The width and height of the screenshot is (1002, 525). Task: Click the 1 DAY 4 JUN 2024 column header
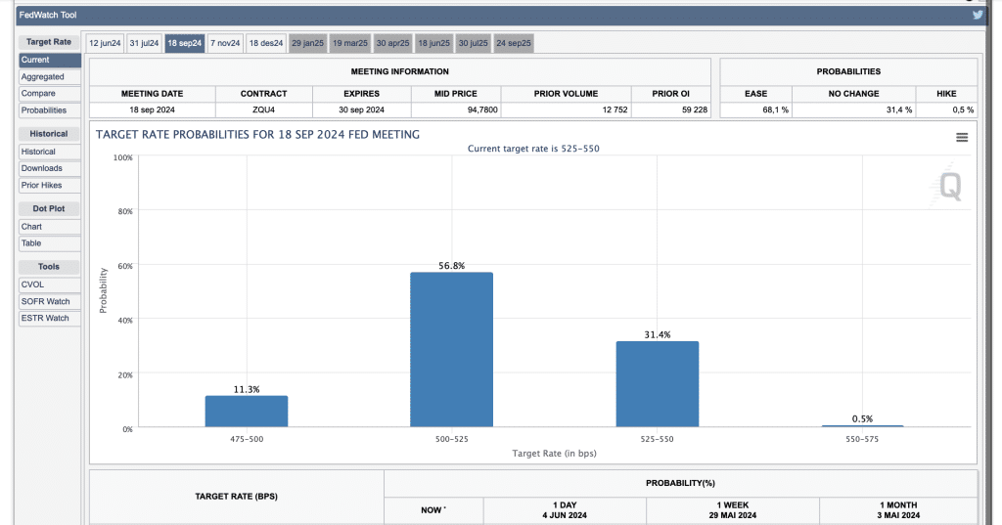click(565, 509)
